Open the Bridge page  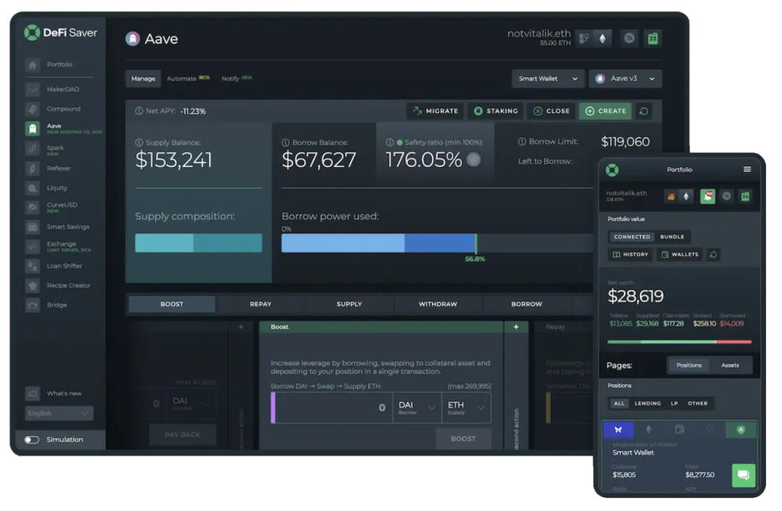tap(46, 305)
